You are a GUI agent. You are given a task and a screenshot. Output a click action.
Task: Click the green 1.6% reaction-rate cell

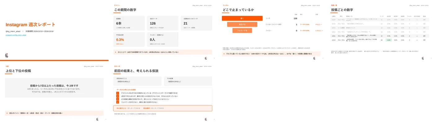click(389, 40)
